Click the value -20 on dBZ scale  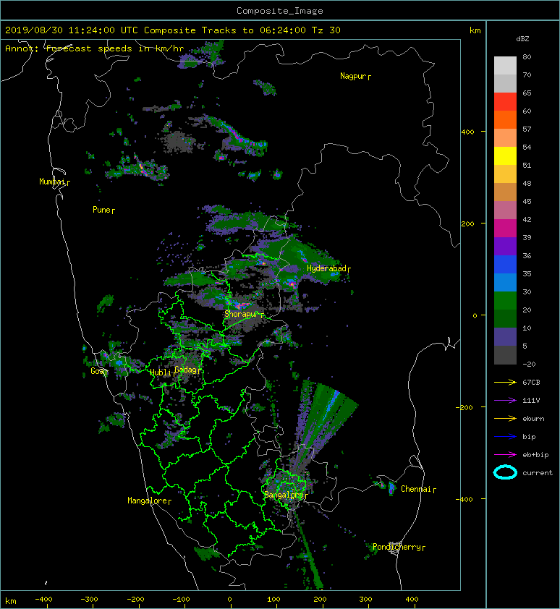[x=529, y=365]
